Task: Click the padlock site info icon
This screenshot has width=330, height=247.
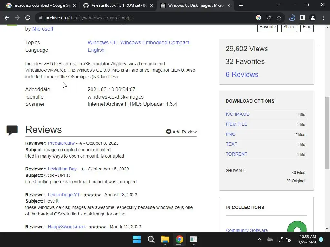Action: (40, 18)
